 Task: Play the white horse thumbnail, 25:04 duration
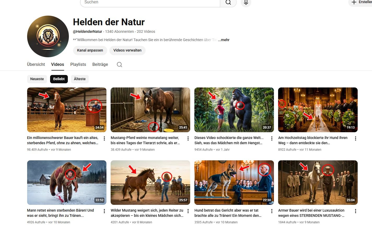click(x=318, y=182)
